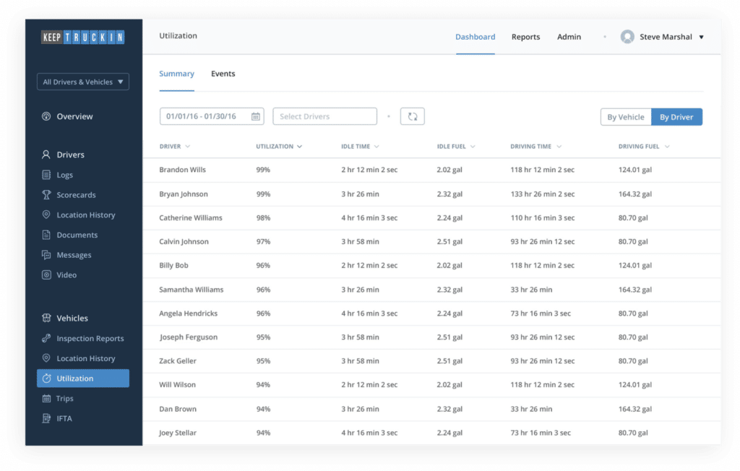
Task: Open Reports in the top navigation
Action: click(x=525, y=37)
